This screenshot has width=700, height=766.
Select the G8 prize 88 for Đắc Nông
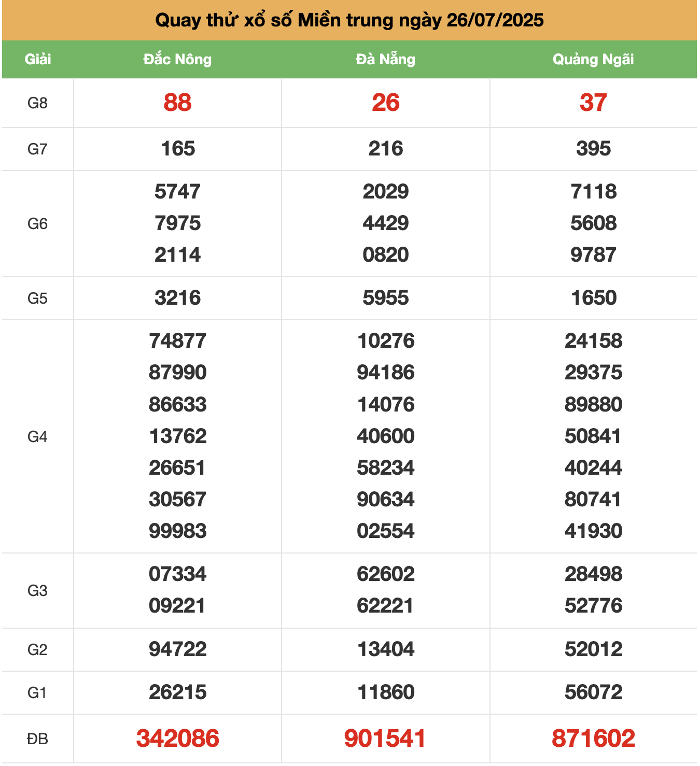[177, 103]
